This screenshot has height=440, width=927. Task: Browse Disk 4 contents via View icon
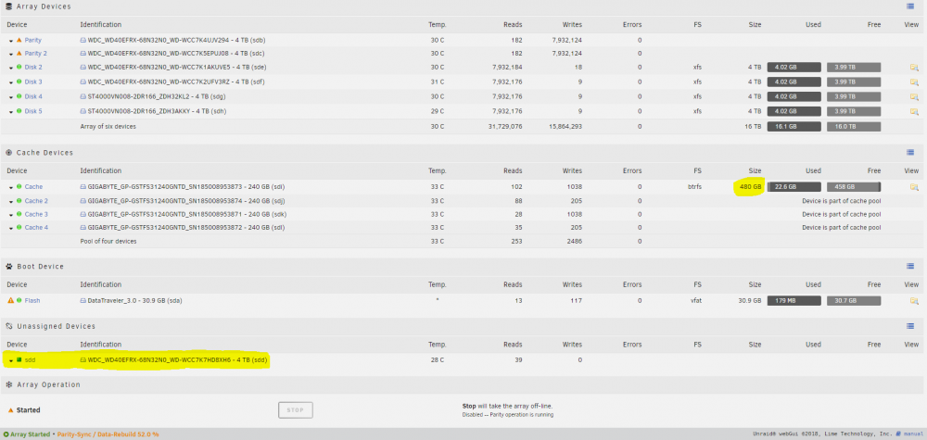pyautogui.click(x=914, y=97)
